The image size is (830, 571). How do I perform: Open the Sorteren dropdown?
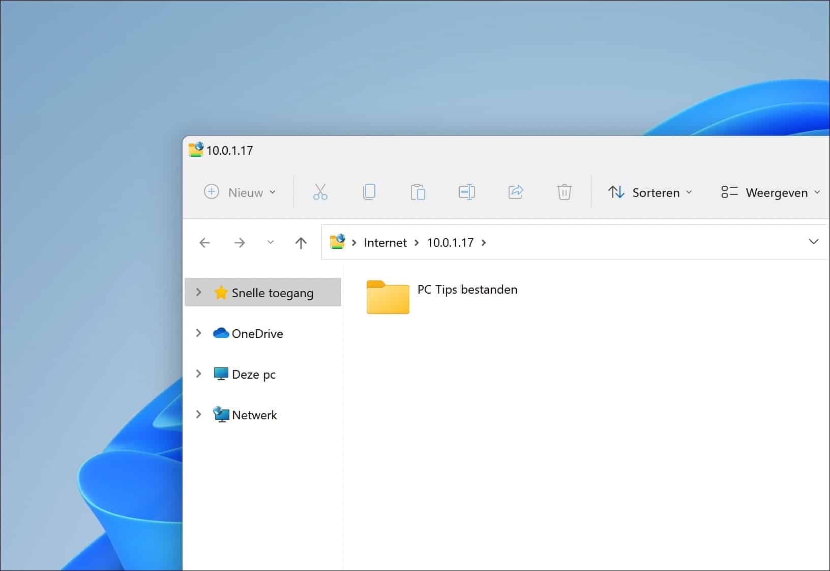coord(651,192)
